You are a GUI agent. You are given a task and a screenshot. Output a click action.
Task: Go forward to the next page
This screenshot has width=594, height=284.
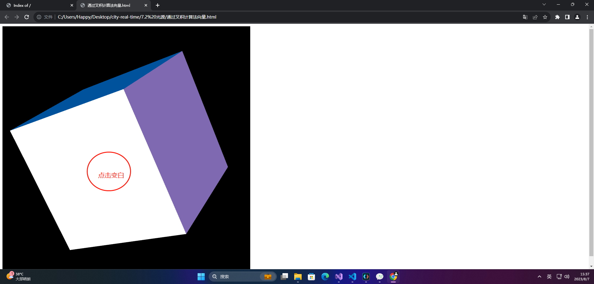tap(17, 17)
